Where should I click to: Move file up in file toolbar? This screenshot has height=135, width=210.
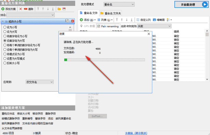[x=122, y=20]
